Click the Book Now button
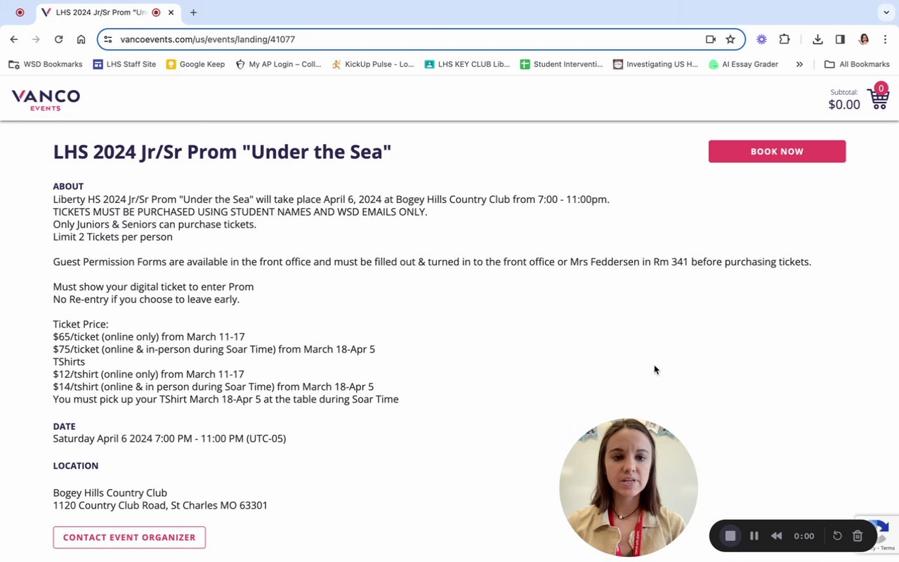Viewport: 899px width, 562px height. [777, 151]
